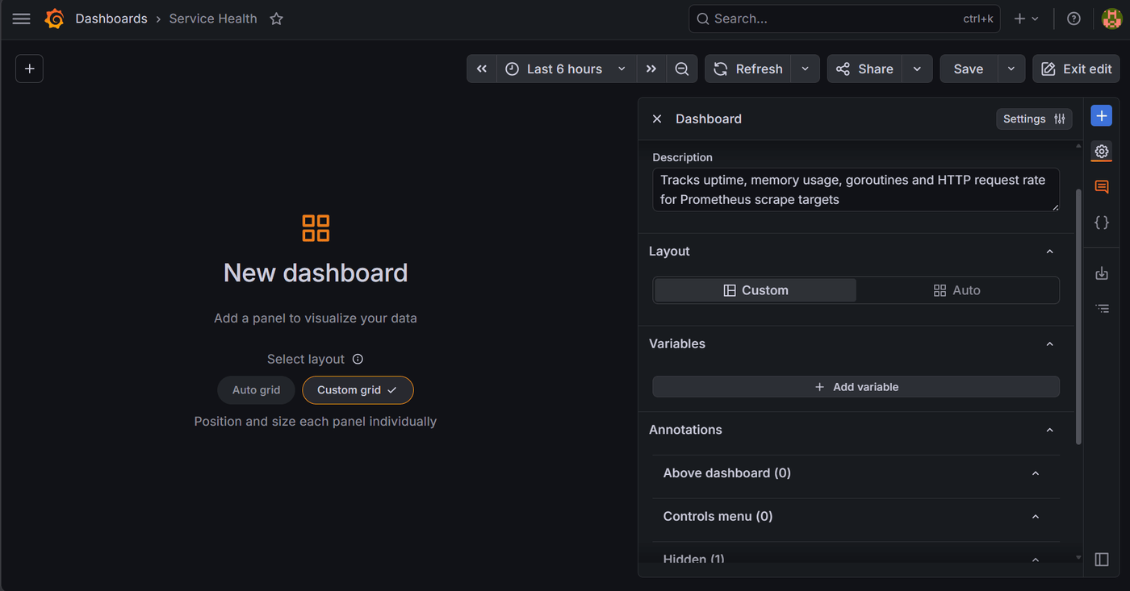
Task: Shift the time range backward
Action: tap(482, 69)
